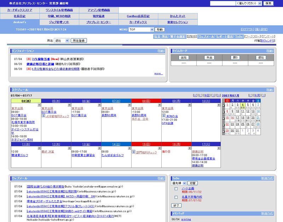This screenshot has height=222, width=283.
Task: Show the week of July 29 via arrow icon
Action: tap(224, 131)
